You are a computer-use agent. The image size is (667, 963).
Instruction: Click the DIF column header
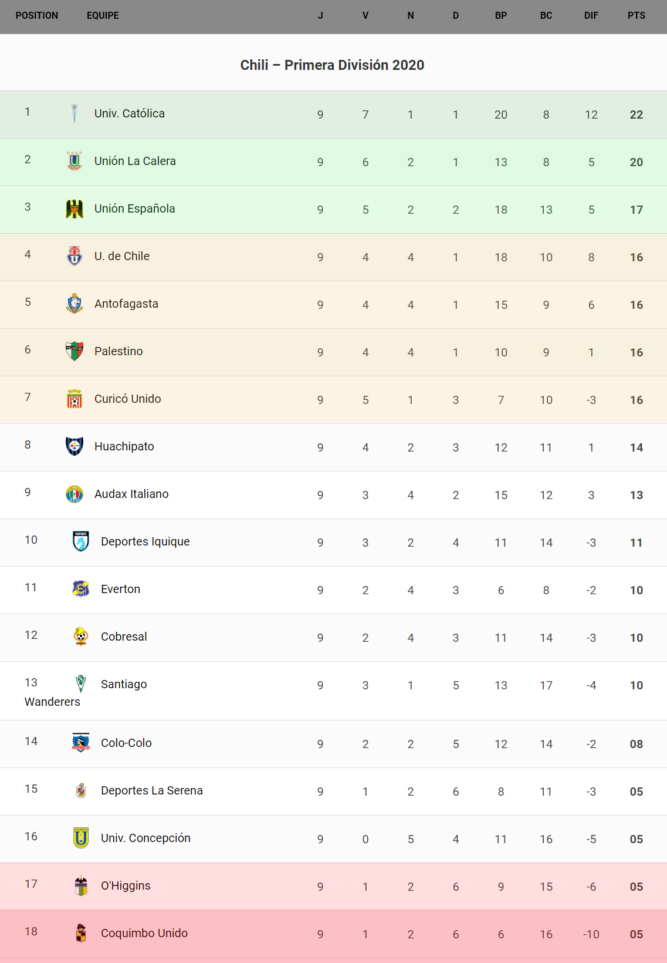click(591, 16)
